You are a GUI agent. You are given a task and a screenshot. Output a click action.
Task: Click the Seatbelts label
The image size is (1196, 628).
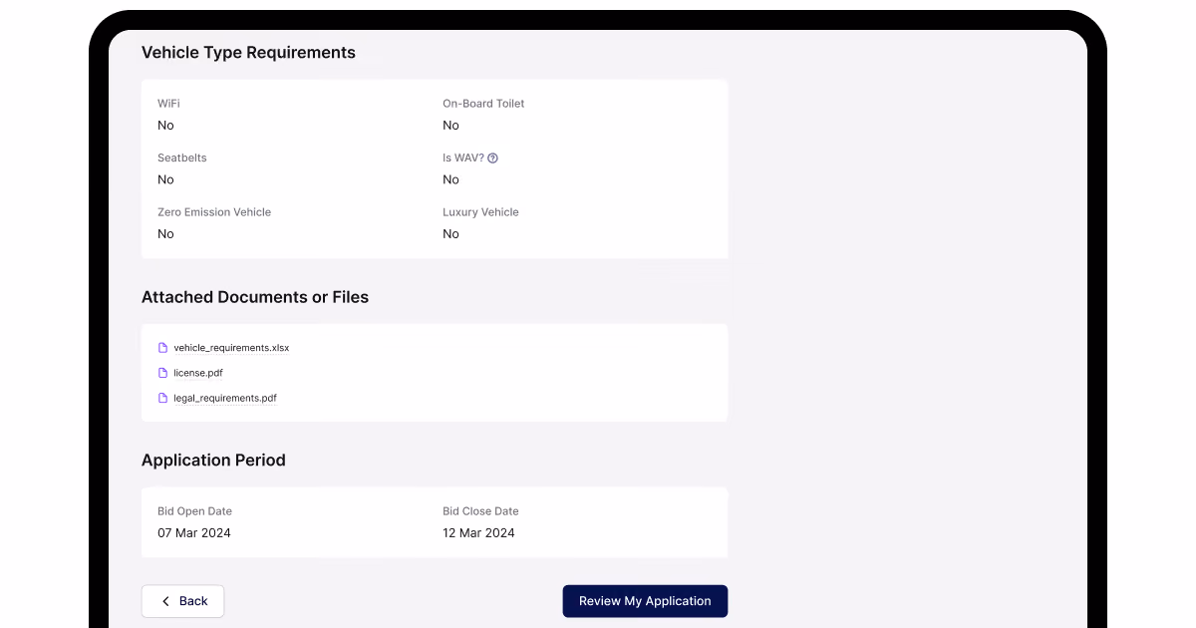pyautogui.click(x=182, y=157)
